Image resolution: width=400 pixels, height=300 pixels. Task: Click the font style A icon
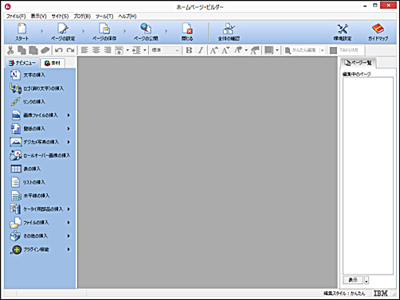click(x=238, y=50)
